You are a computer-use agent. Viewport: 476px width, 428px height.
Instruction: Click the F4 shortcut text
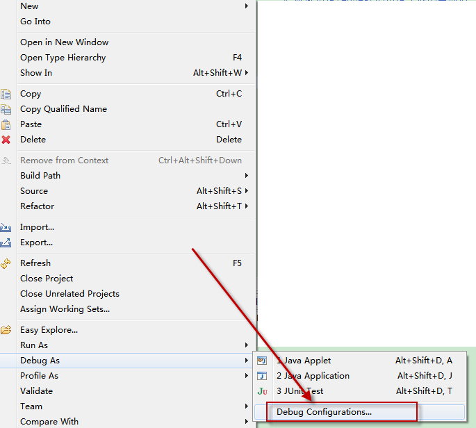click(x=237, y=58)
